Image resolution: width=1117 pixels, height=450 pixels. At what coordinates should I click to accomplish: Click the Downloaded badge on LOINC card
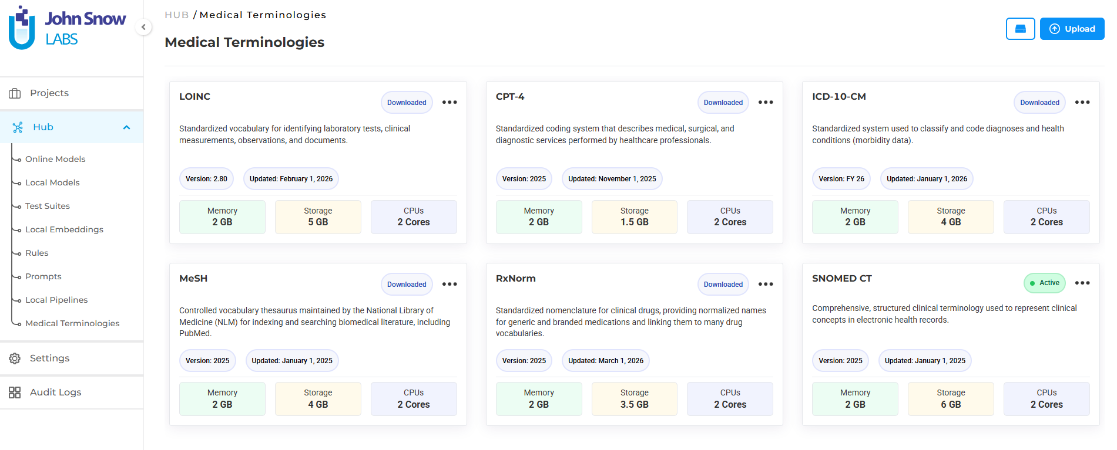(x=407, y=103)
